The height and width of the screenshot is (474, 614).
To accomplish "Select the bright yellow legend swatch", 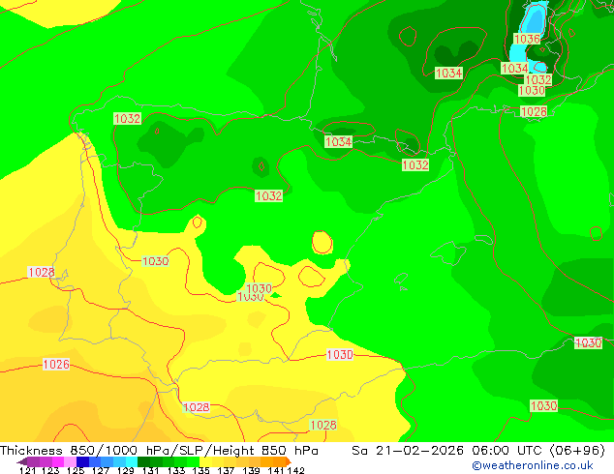I will point(205,461).
